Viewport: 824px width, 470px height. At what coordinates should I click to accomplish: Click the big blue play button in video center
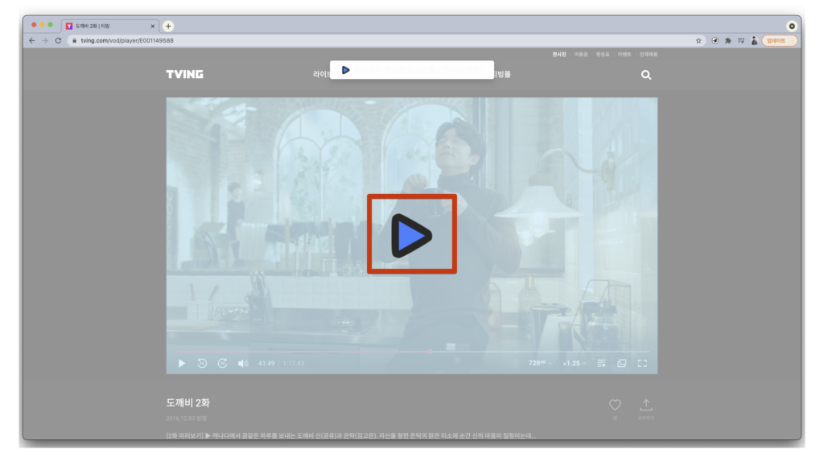(x=411, y=235)
